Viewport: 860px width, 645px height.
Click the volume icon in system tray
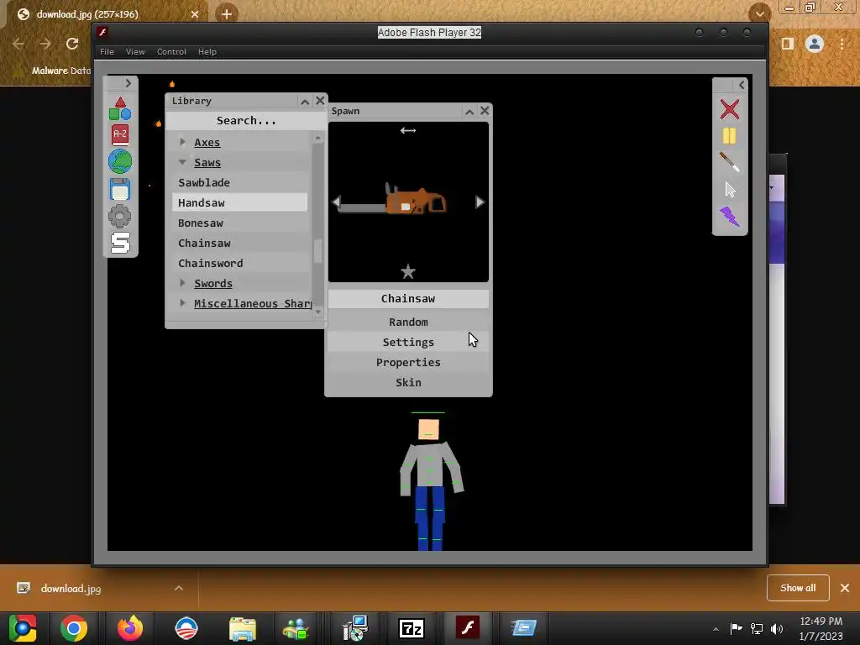[x=777, y=628]
